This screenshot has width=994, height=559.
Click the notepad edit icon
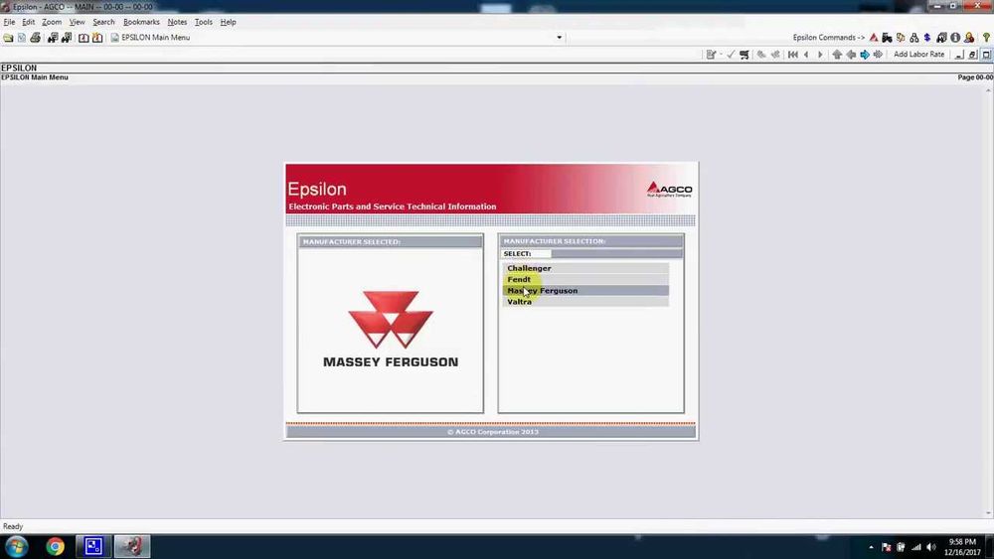point(712,55)
